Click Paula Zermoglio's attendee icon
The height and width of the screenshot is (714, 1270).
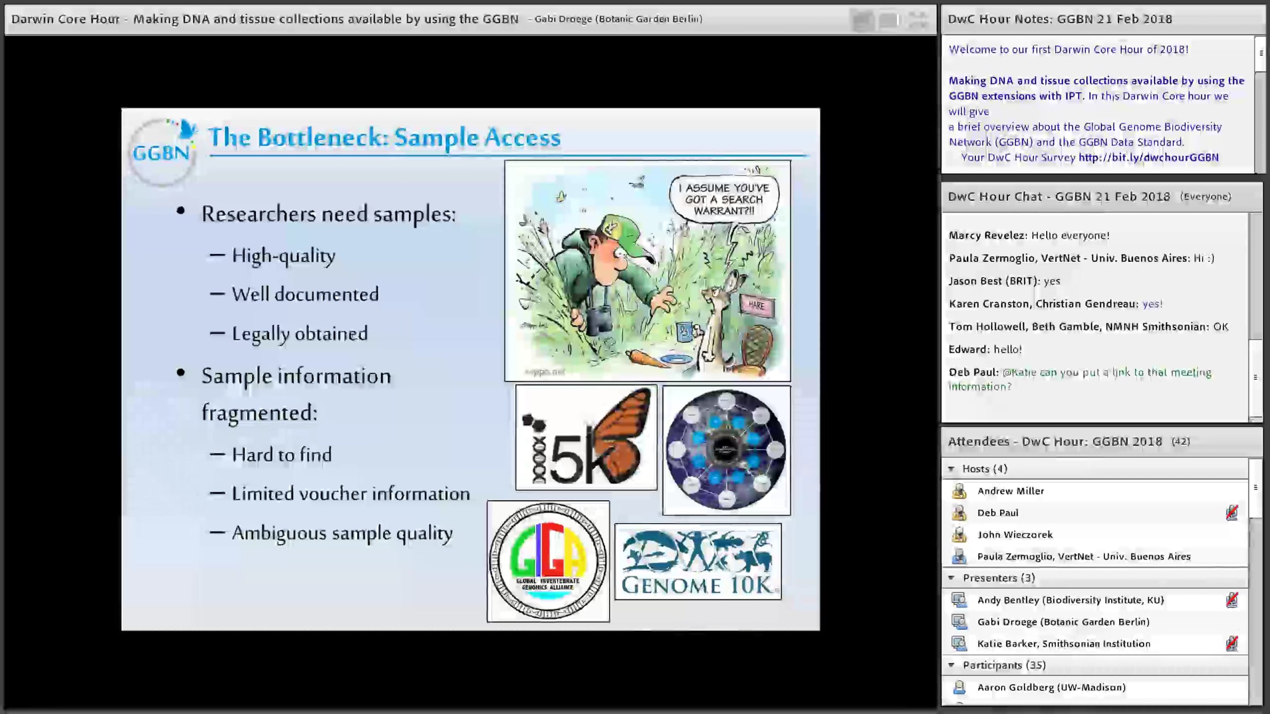coord(959,556)
